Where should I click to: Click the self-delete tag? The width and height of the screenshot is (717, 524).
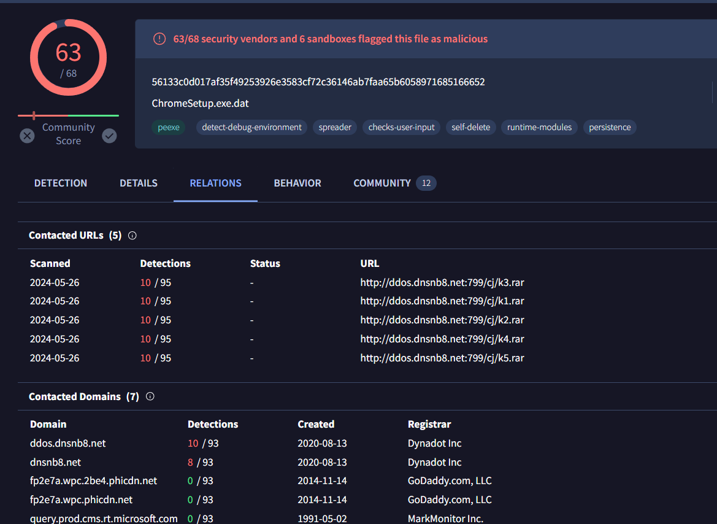point(470,127)
